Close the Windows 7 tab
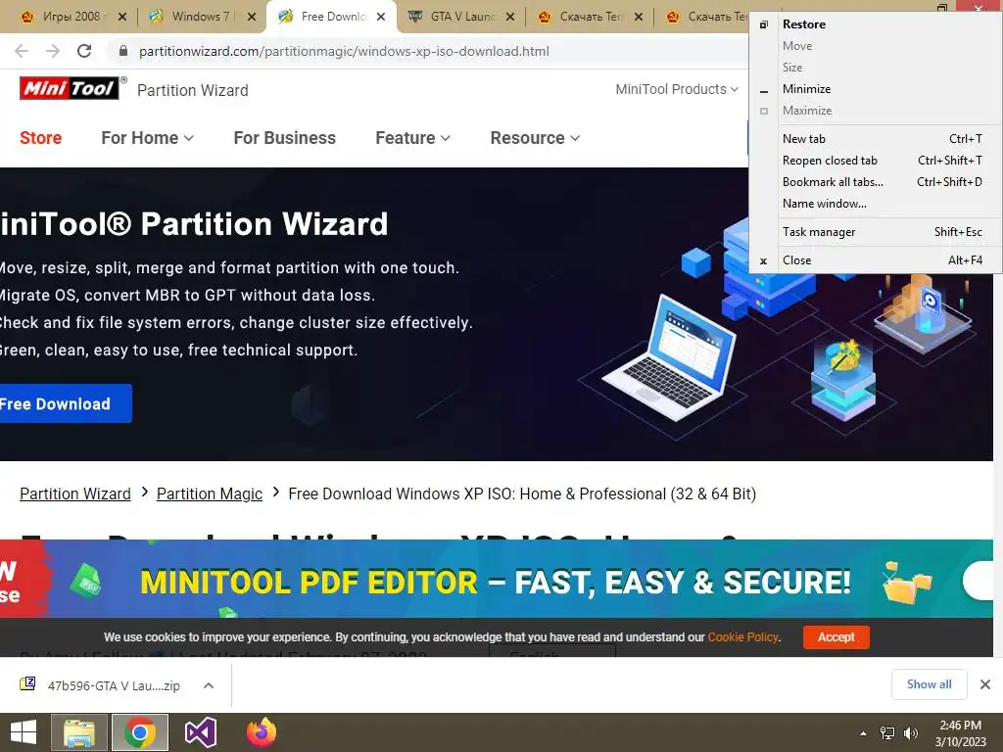 [x=252, y=17]
